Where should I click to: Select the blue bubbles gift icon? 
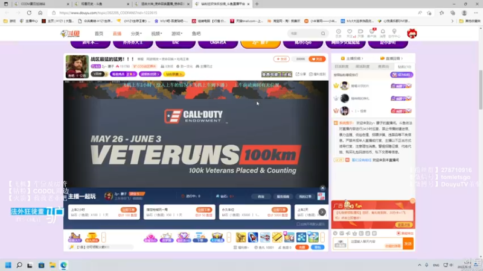point(301,237)
